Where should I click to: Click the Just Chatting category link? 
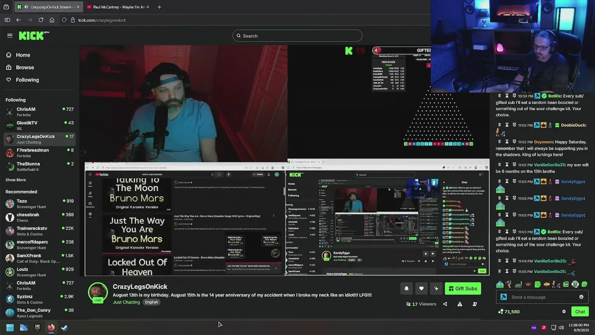click(126, 302)
